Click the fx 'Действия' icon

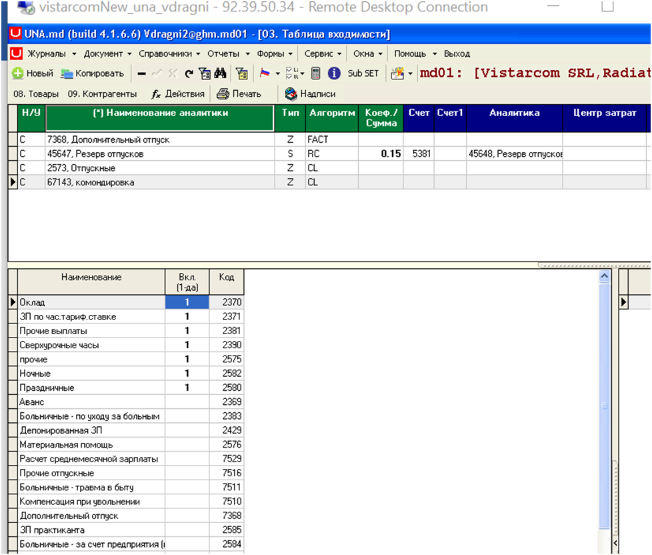coord(156,94)
